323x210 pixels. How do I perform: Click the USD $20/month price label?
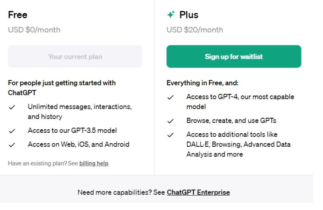click(x=195, y=30)
